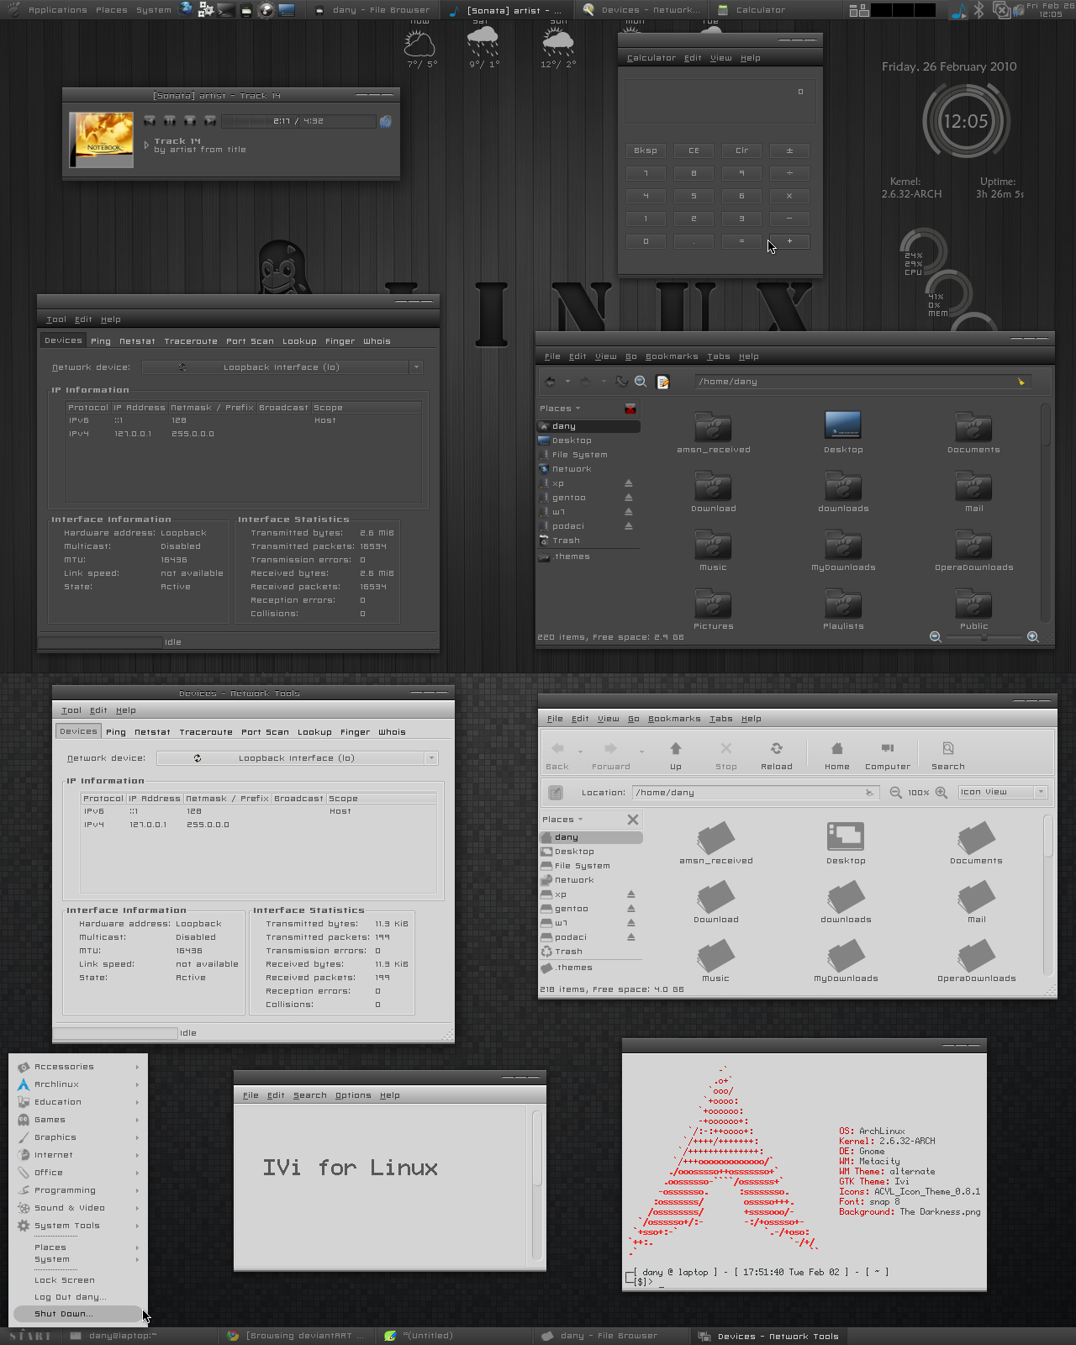This screenshot has width=1076, height=1345.
Task: Skip to next track in Sonata
Action: coord(210,121)
